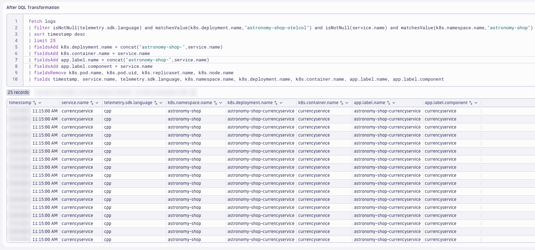Click the 'limit 25' code line
This screenshot has height=250, width=535.
42,40
